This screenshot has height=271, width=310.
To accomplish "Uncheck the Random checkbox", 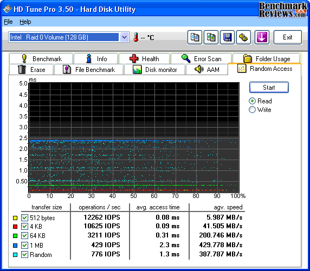I will point(24,255).
